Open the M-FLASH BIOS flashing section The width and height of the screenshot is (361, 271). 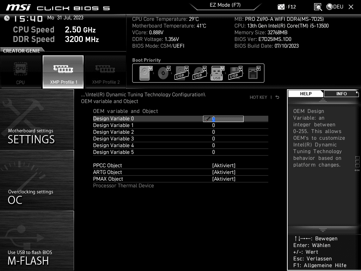click(x=37, y=241)
